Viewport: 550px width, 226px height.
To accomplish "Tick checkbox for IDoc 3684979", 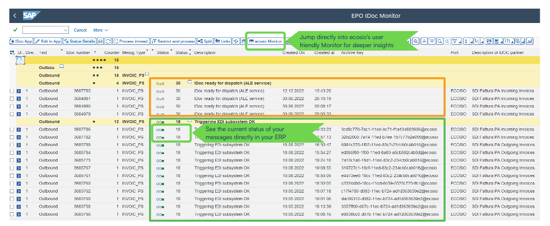I will 12,114.
